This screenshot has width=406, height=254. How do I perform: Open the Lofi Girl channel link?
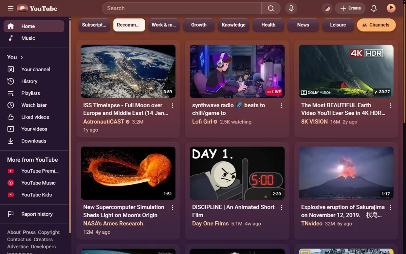tap(202, 122)
